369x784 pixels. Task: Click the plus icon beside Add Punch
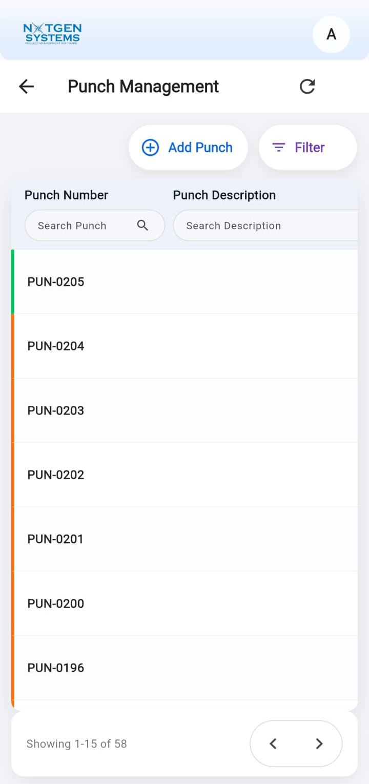click(x=150, y=147)
